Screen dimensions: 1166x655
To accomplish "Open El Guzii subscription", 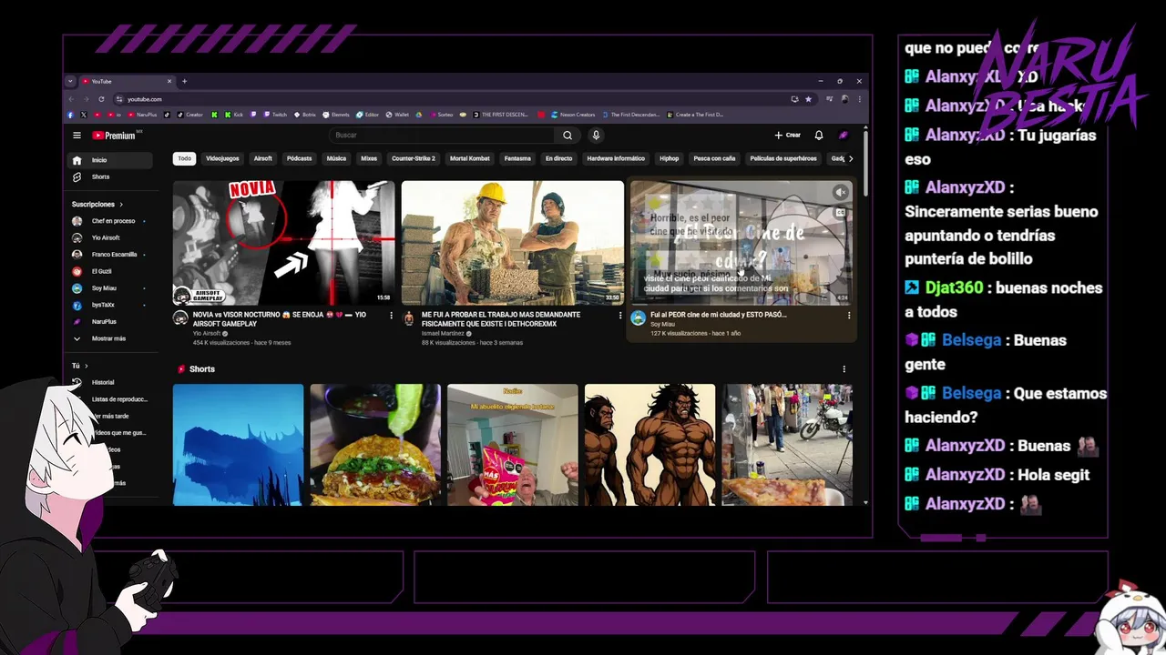I will tap(110, 271).
